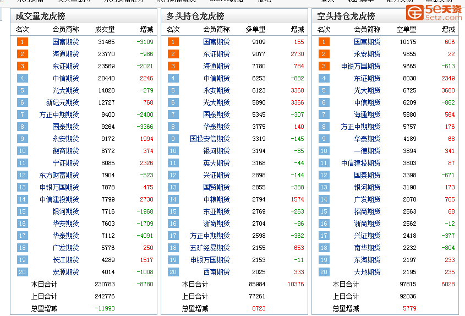Open 申银万国期货 in 空头持仓龙虎榜
The image size is (465, 316).
tap(360, 66)
